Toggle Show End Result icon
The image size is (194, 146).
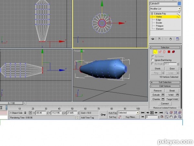coord(159,39)
